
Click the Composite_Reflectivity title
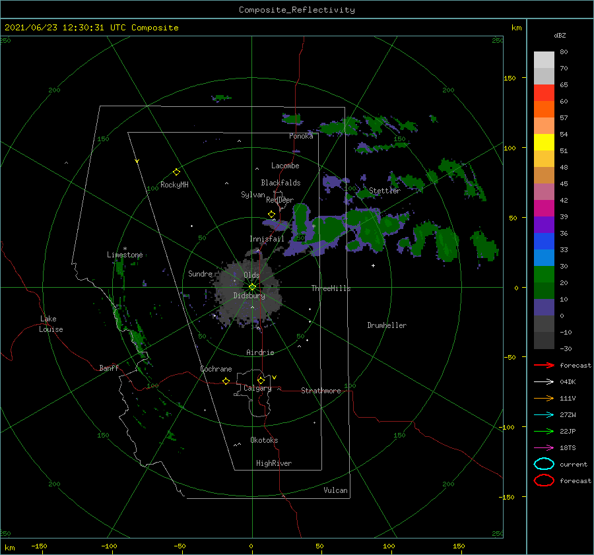coord(297,10)
